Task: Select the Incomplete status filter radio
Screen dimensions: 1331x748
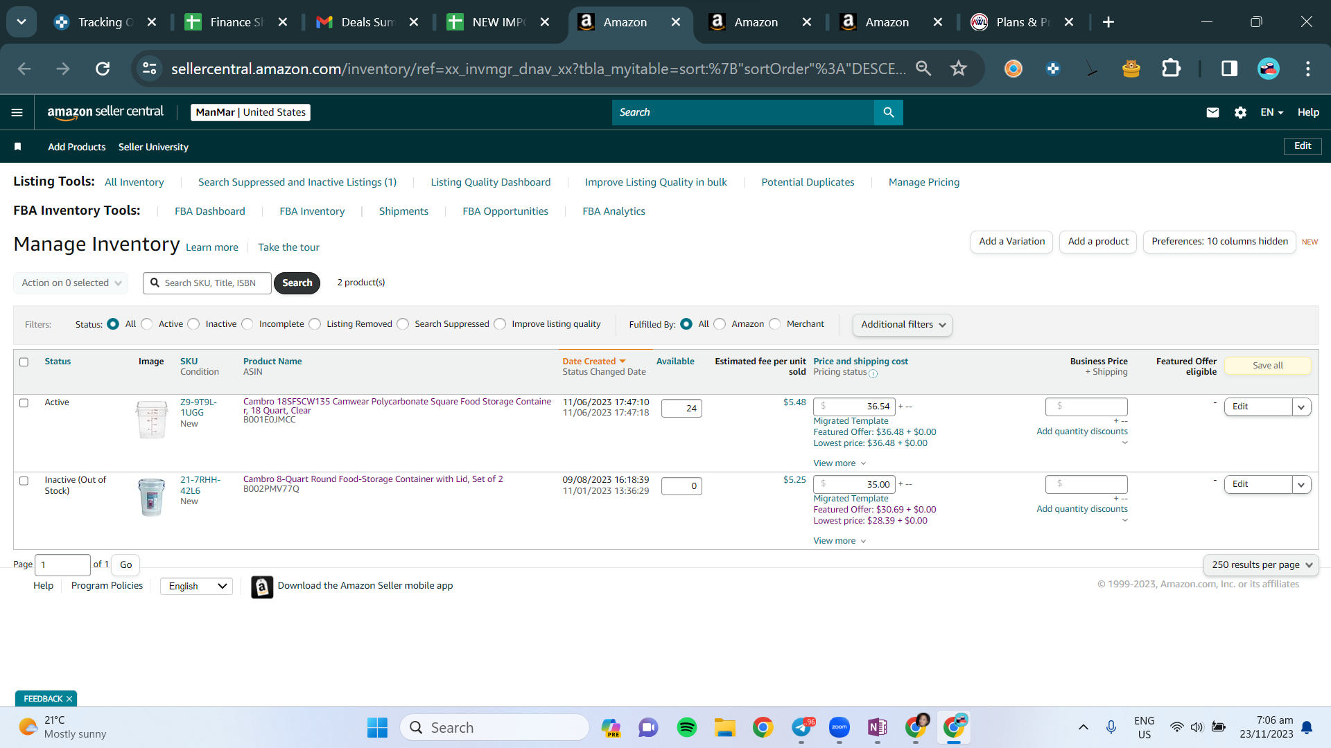Action: pyautogui.click(x=247, y=324)
